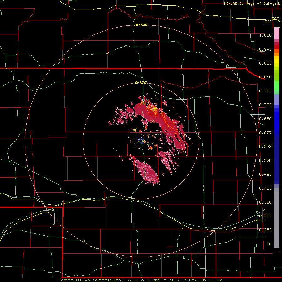This screenshot has width=282, height=282.
Task: Click the 0.573 color scale value
Action: 265,147
